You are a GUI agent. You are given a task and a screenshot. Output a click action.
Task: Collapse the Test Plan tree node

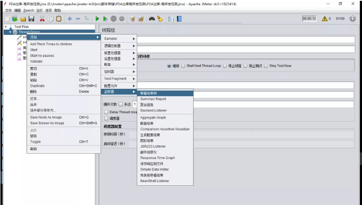6,27
